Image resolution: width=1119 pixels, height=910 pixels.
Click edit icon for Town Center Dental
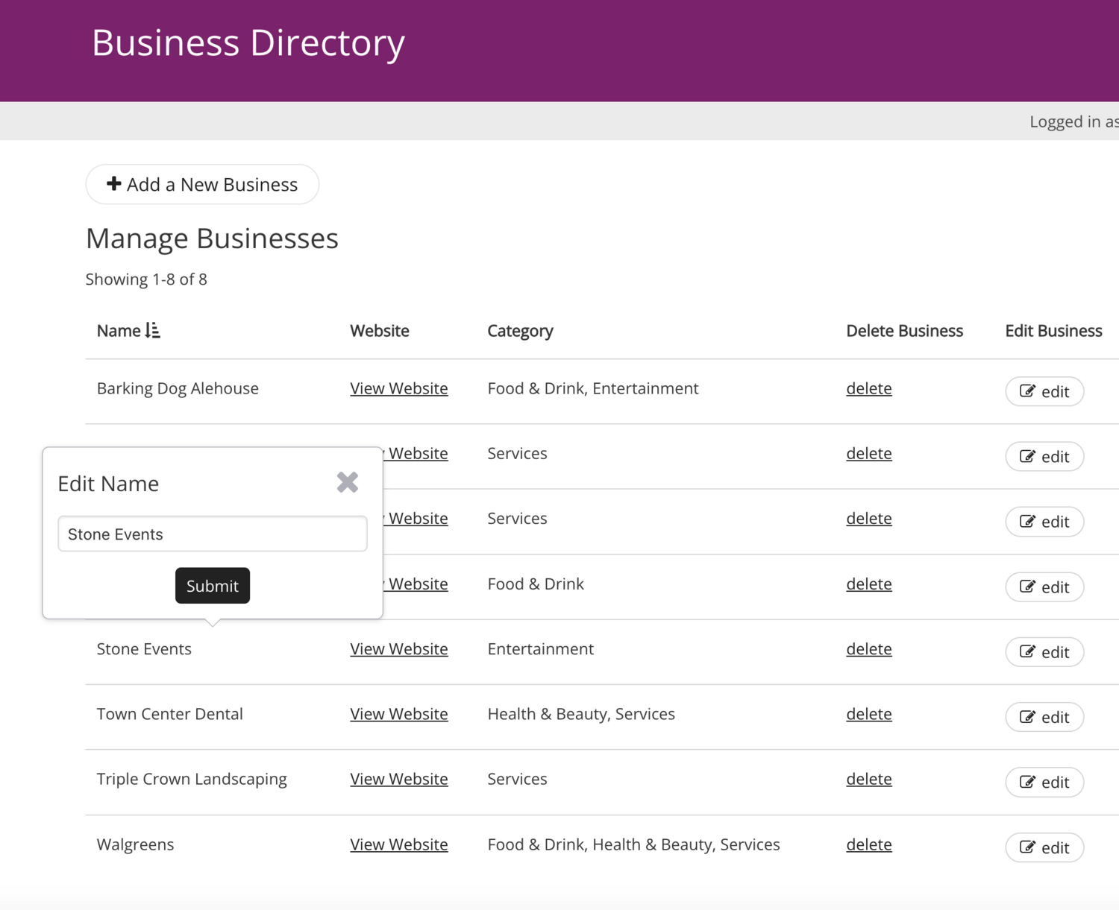pos(1027,717)
